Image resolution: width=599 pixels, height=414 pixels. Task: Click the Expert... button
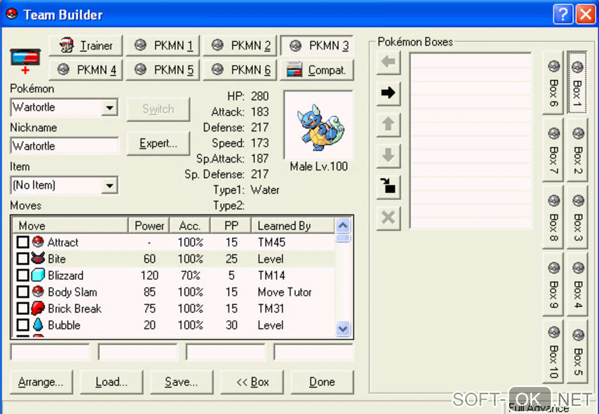(x=158, y=144)
